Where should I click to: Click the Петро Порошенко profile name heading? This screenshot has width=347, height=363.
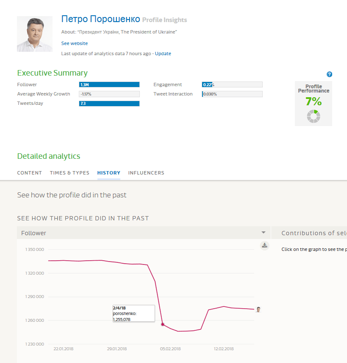[x=100, y=19]
